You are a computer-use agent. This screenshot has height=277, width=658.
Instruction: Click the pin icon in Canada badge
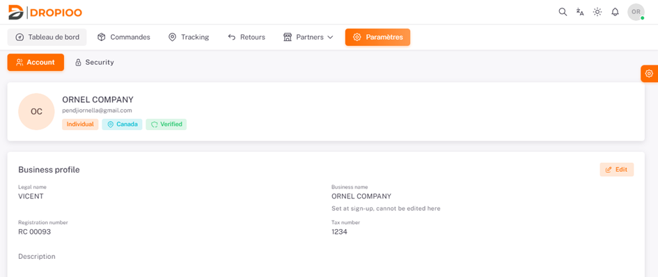(111, 125)
